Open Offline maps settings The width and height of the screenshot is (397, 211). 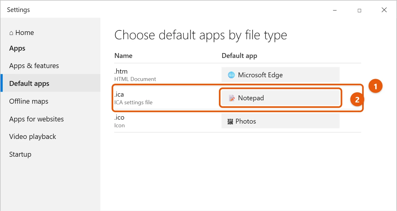29,101
